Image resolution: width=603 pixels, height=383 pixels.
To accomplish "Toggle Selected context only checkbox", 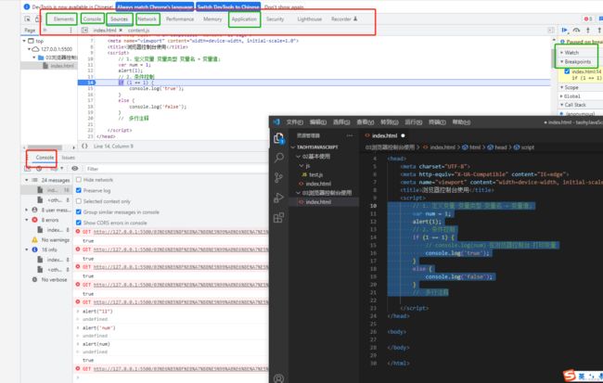I will [x=79, y=201].
